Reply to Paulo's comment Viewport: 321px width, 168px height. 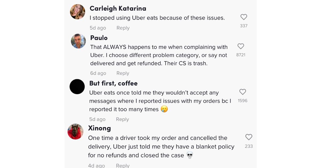pyautogui.click(x=123, y=73)
